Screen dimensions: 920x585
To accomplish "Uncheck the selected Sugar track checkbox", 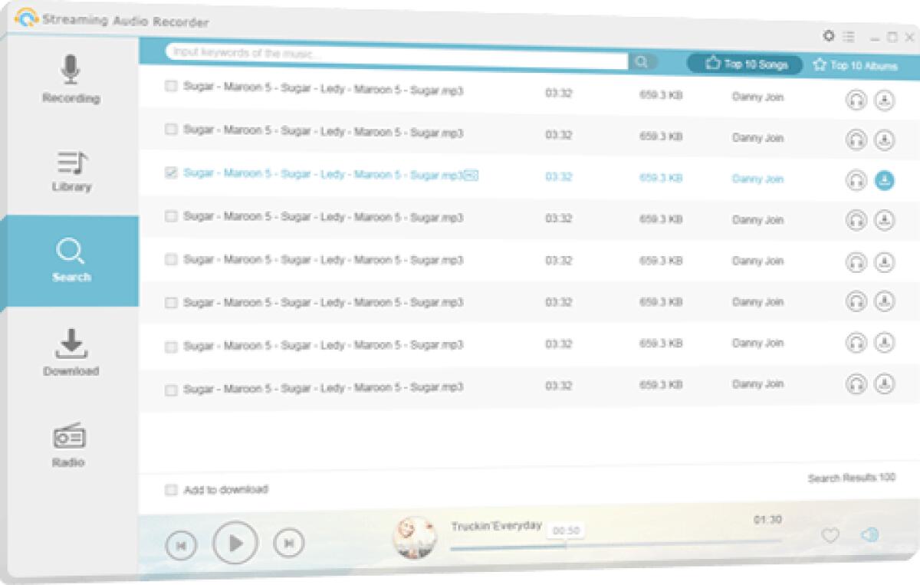I will (171, 173).
